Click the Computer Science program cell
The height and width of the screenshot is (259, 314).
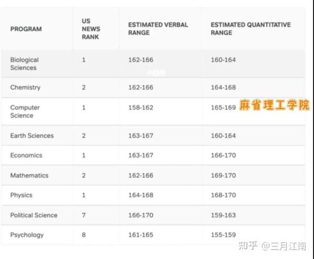coord(25,111)
